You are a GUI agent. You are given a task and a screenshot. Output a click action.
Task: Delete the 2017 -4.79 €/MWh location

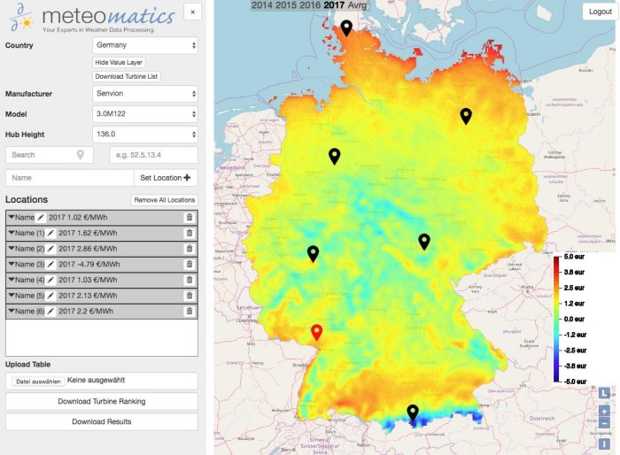click(189, 264)
